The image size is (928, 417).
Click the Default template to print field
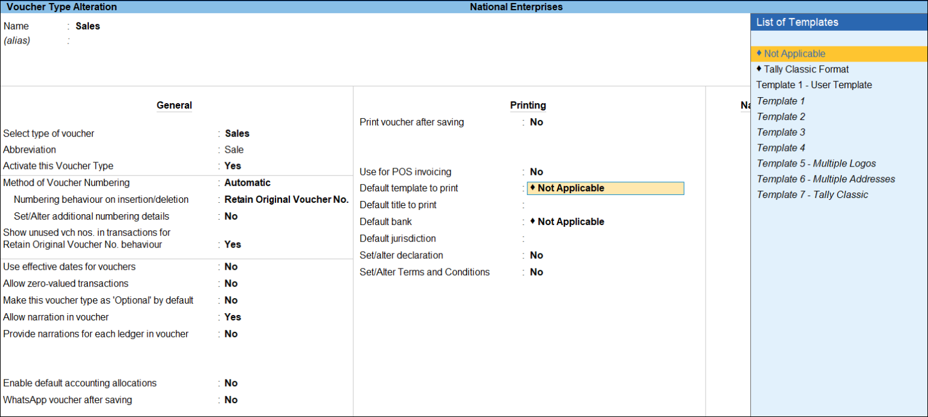coord(605,188)
